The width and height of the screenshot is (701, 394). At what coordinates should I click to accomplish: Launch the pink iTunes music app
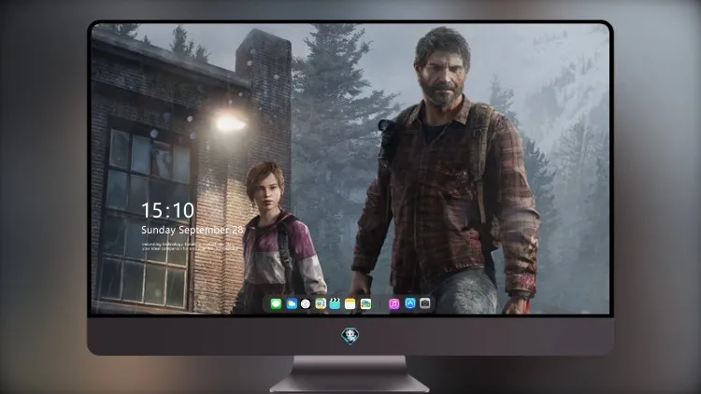pyautogui.click(x=393, y=304)
